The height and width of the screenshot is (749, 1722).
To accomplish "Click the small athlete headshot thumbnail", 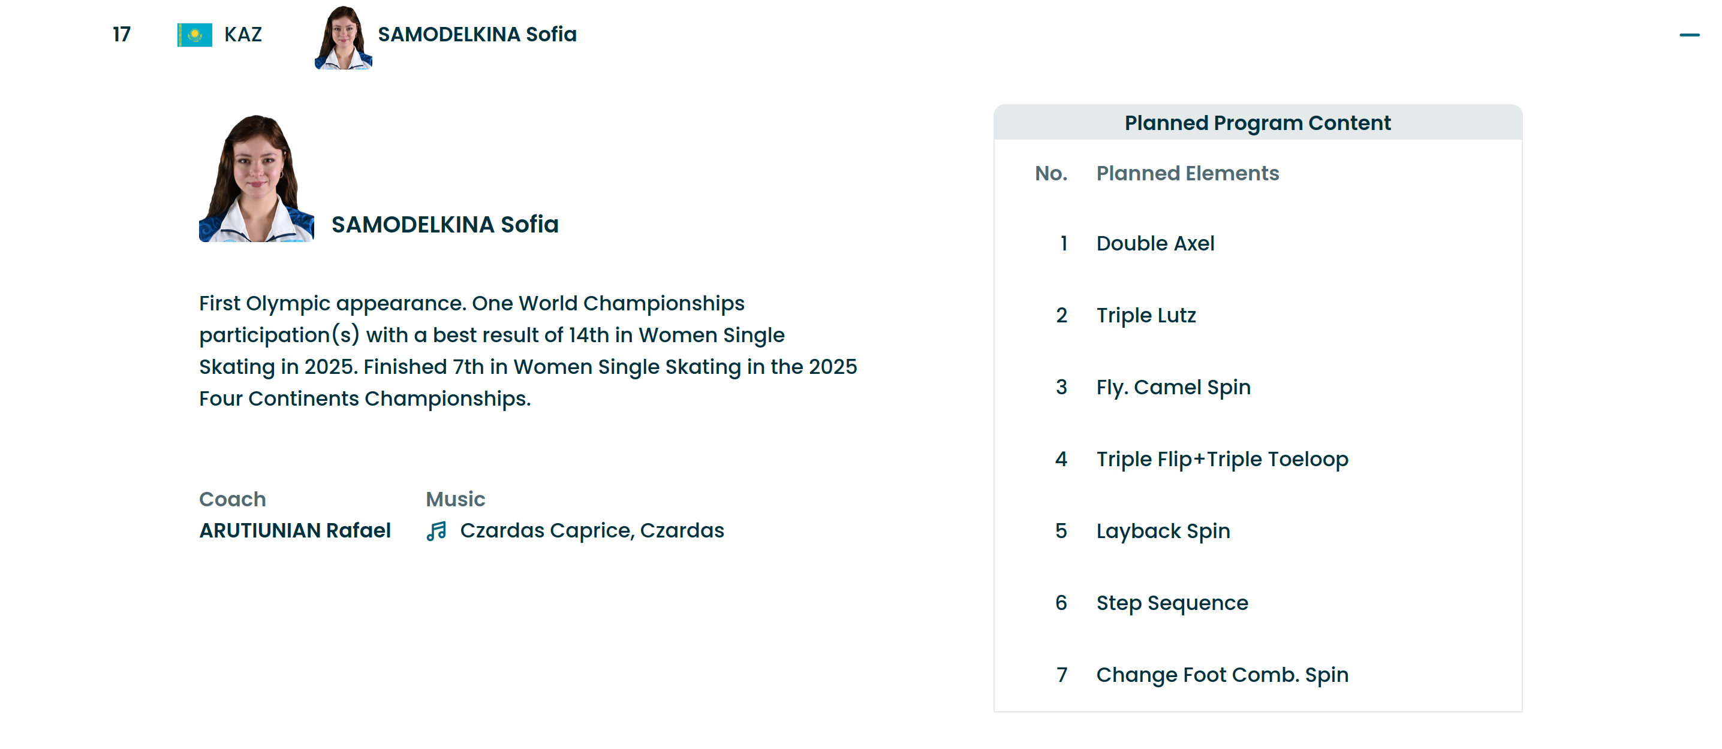I will (x=343, y=37).
